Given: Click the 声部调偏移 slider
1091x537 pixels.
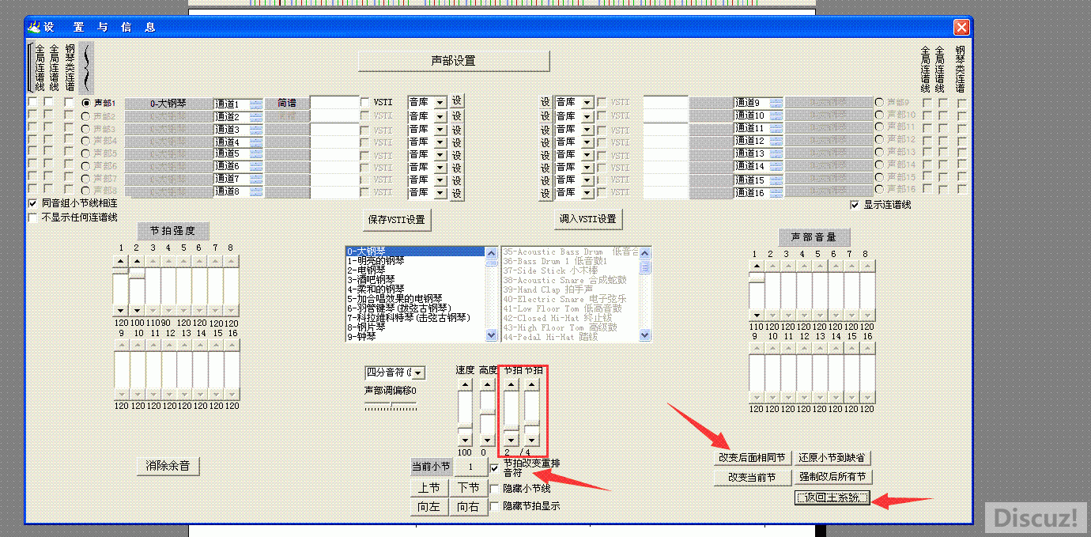Looking at the screenshot, I should 391,406.
